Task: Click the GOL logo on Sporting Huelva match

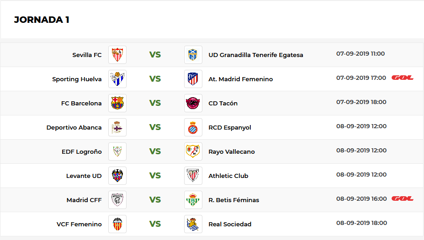Action: (403, 78)
